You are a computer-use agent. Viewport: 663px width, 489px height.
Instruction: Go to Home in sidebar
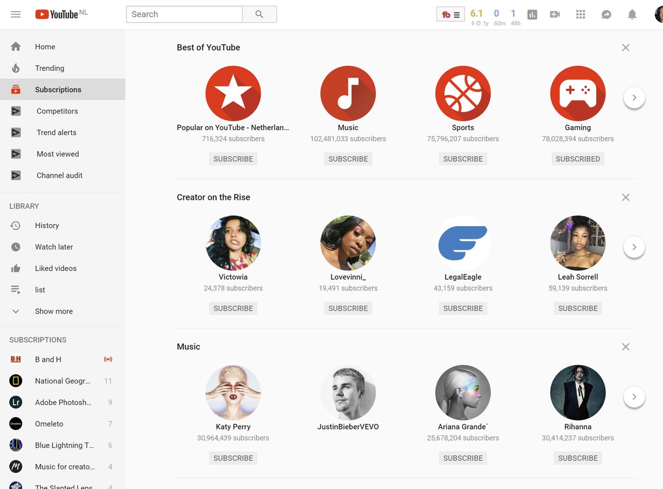tap(62, 47)
